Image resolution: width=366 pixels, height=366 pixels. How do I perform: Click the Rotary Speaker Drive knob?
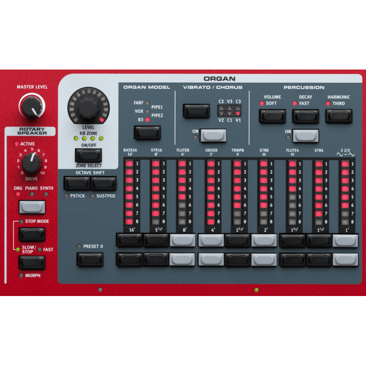coord(32,161)
